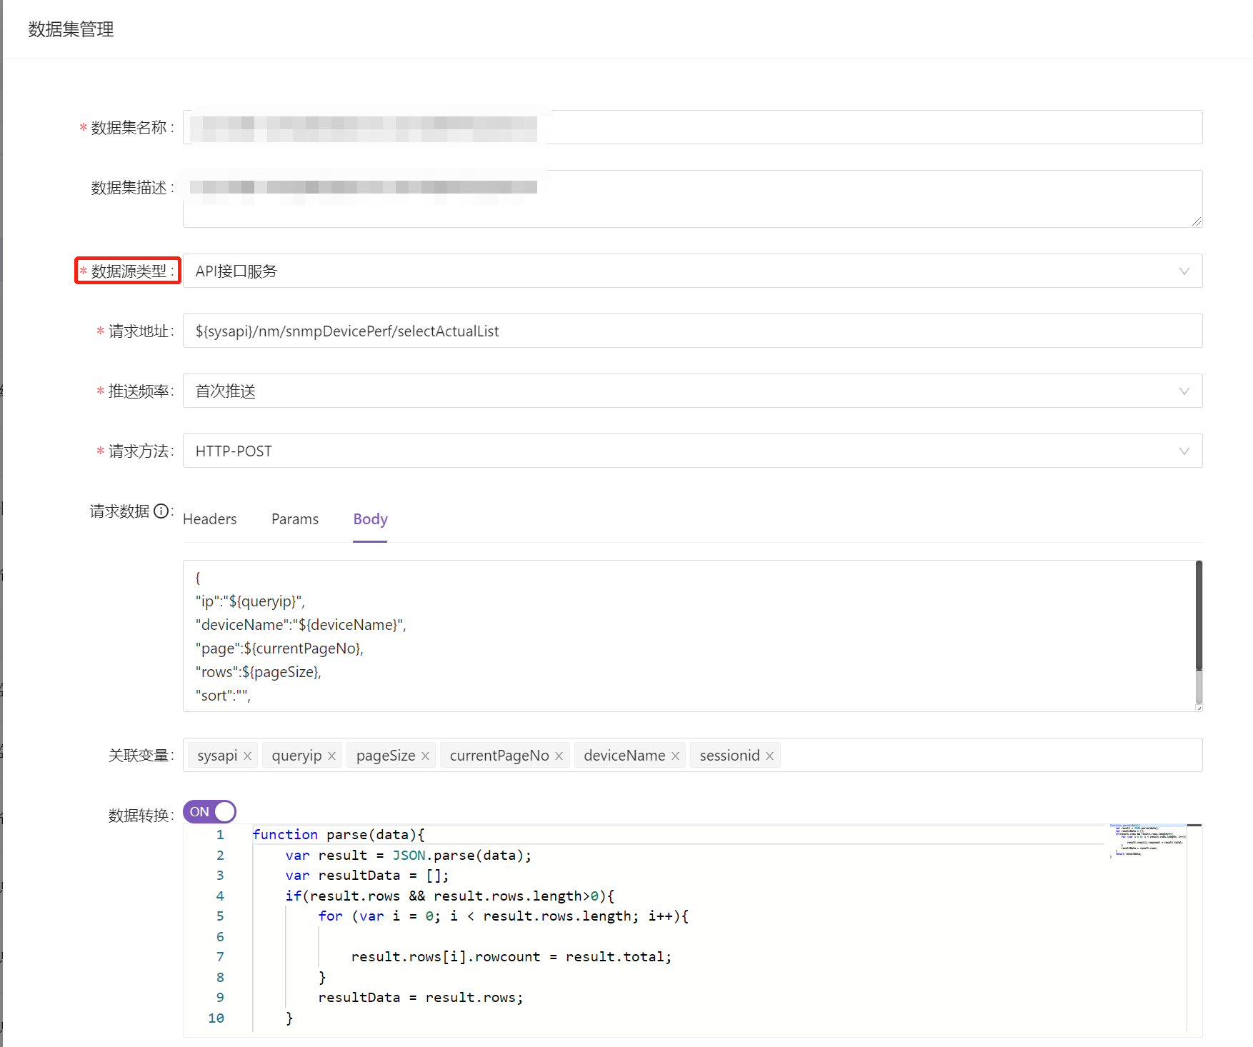Screen dimensions: 1253x1047
Task: Toggle the 数据转换 ON switch
Action: (209, 812)
